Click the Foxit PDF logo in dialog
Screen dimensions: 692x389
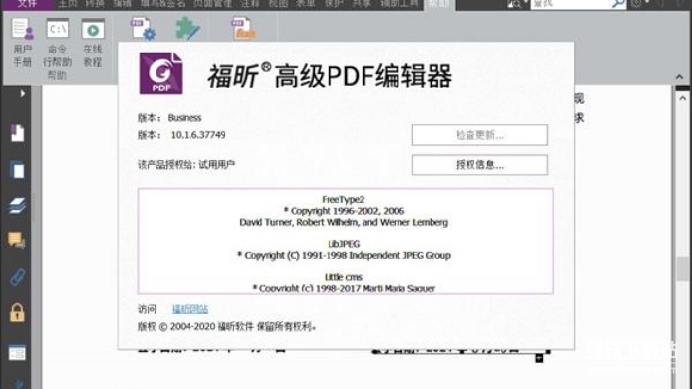(160, 73)
